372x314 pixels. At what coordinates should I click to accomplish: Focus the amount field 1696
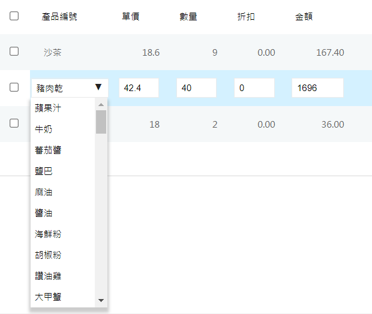coord(317,88)
